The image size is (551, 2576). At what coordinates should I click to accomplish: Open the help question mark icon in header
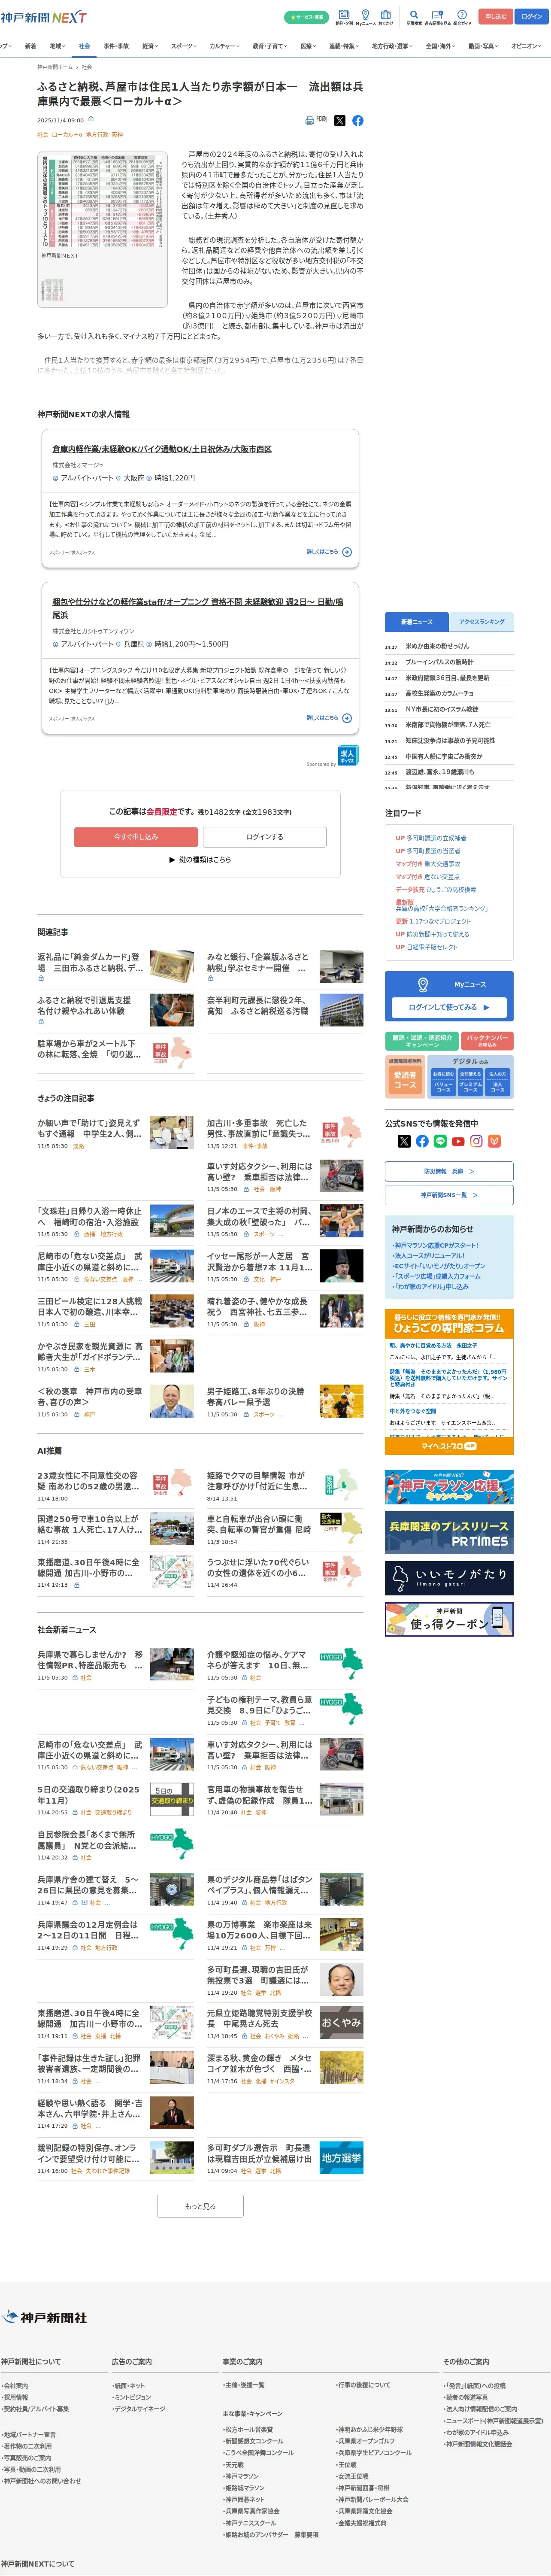click(x=462, y=15)
